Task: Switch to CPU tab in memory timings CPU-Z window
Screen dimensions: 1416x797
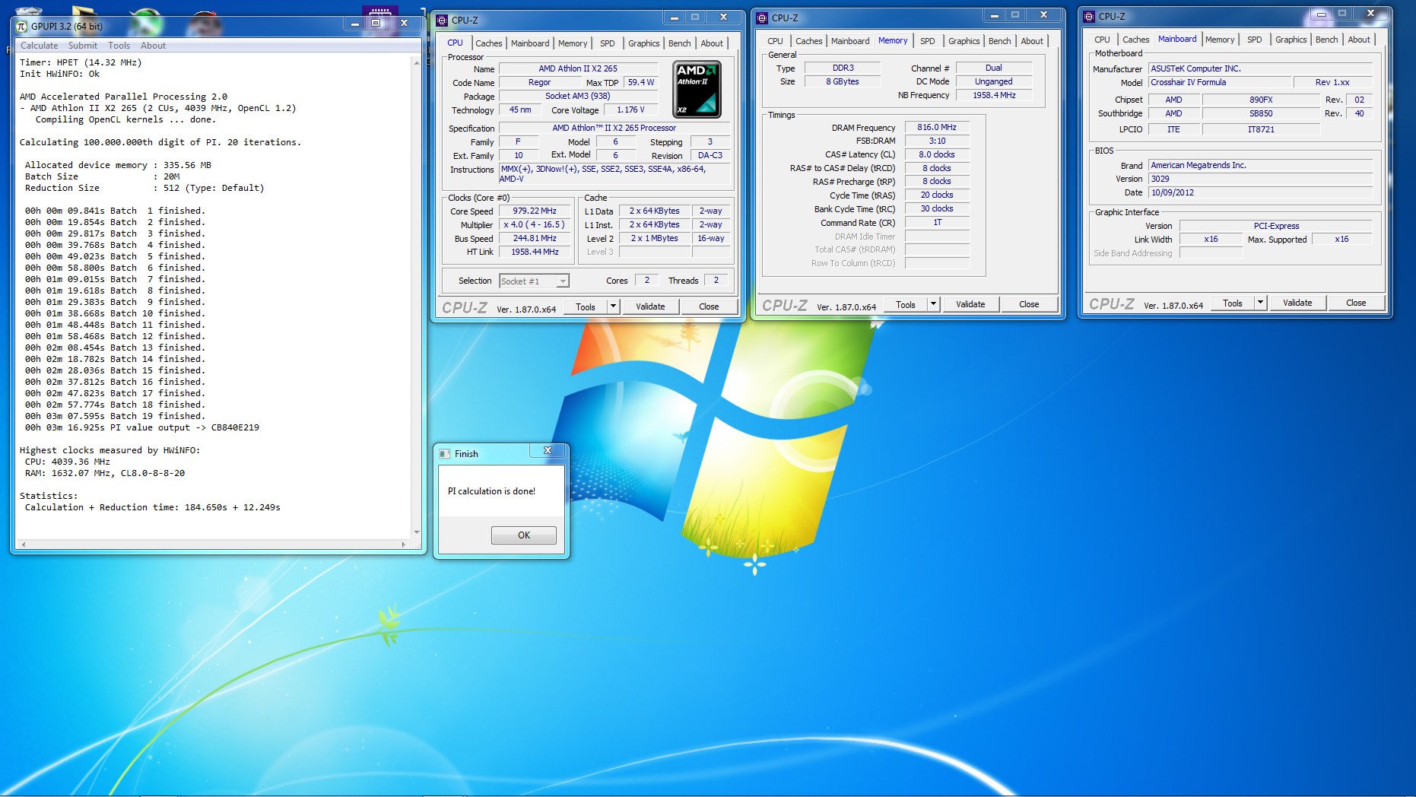Action: [775, 41]
